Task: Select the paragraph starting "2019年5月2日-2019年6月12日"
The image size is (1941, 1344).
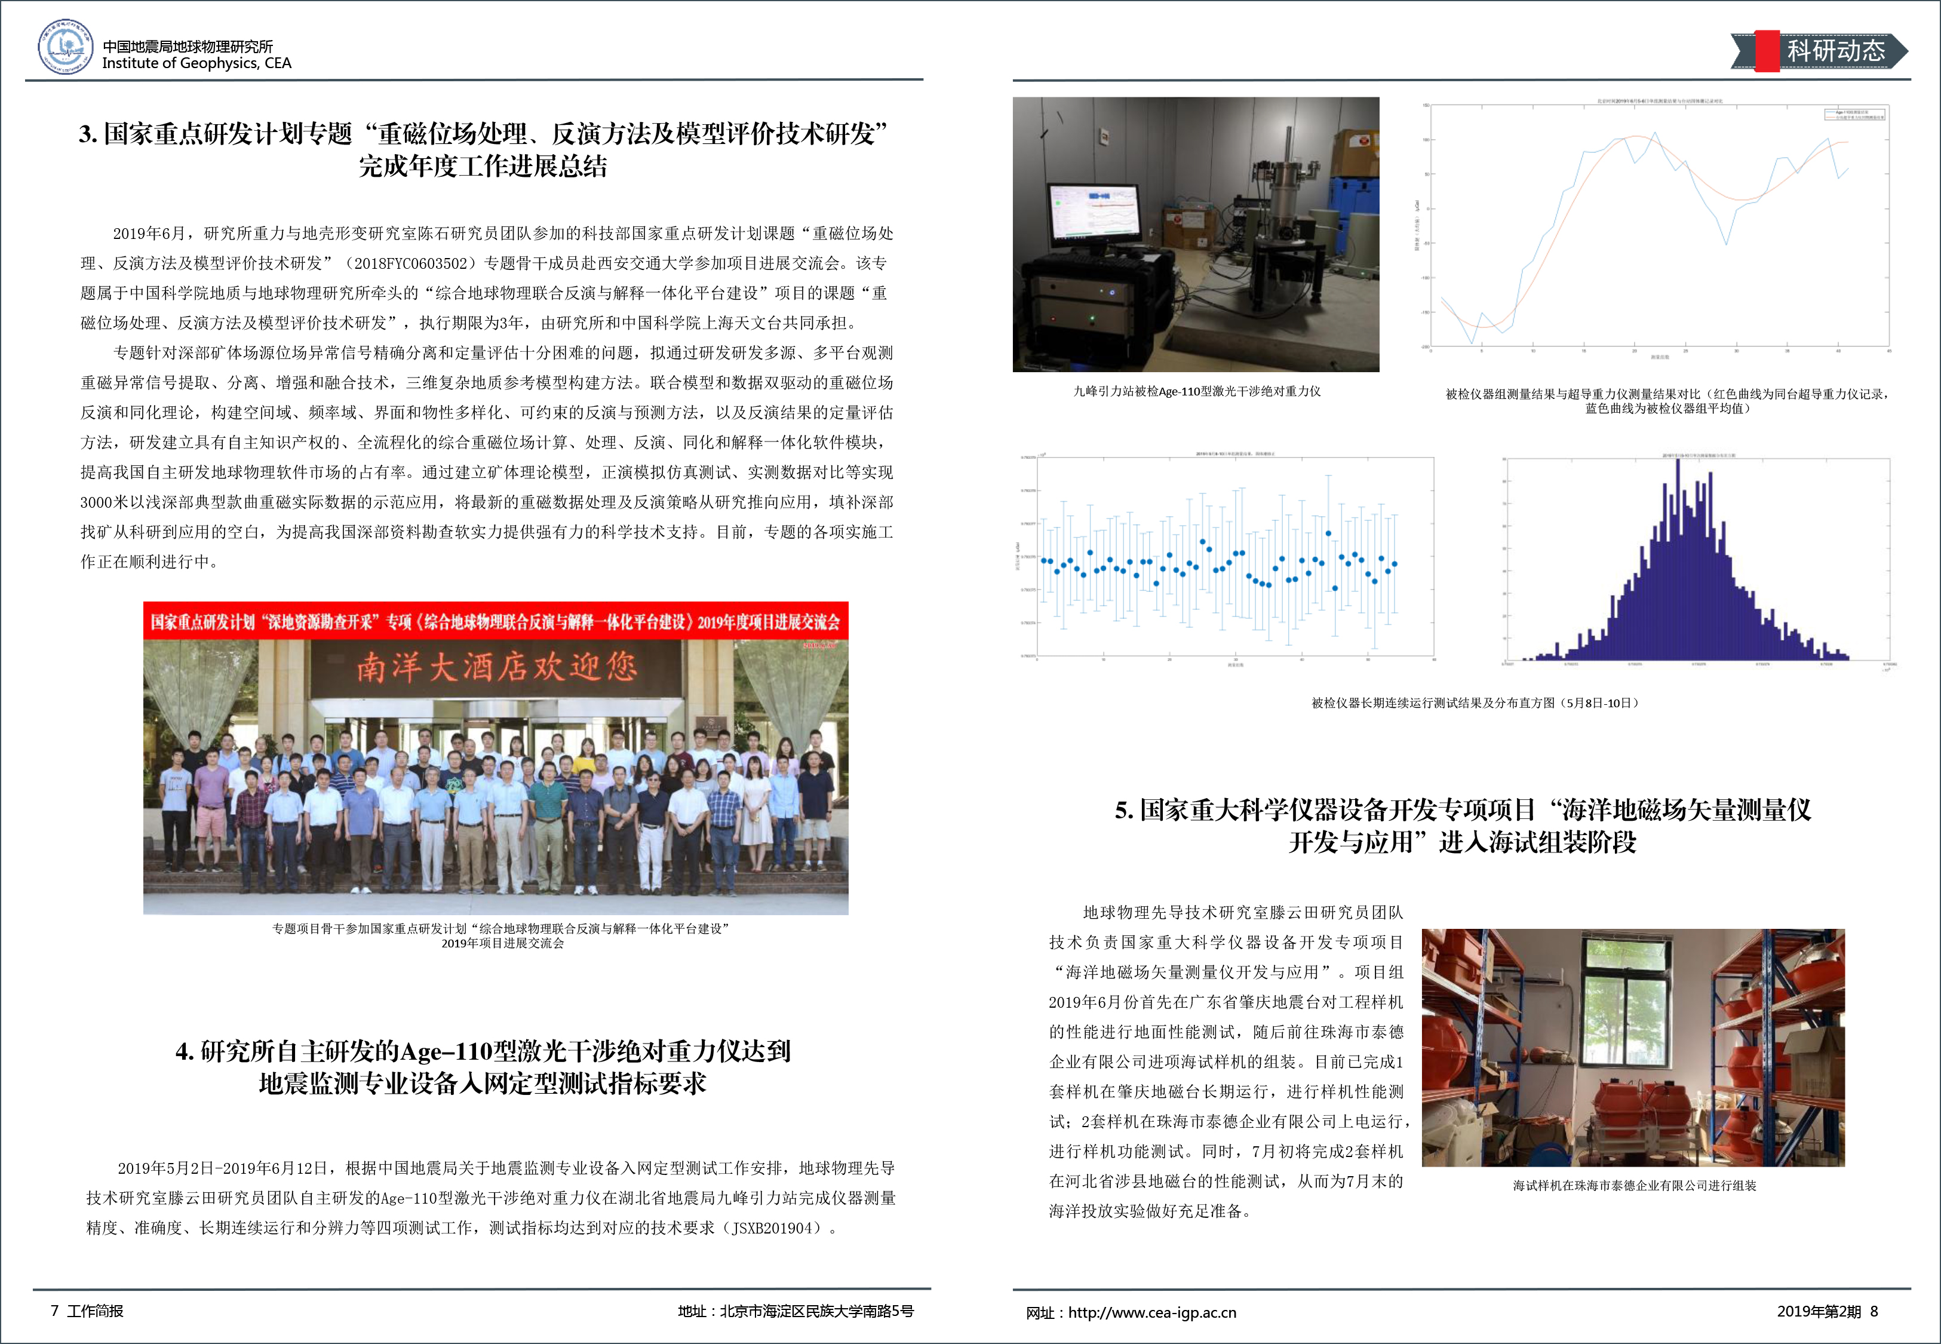Action: [491, 1198]
